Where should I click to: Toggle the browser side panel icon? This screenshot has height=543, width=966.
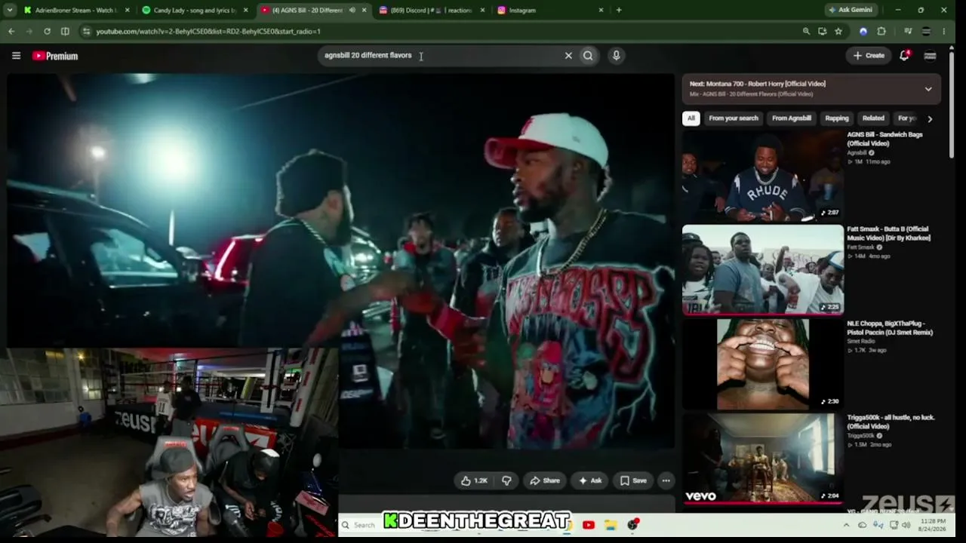pyautogui.click(x=65, y=31)
